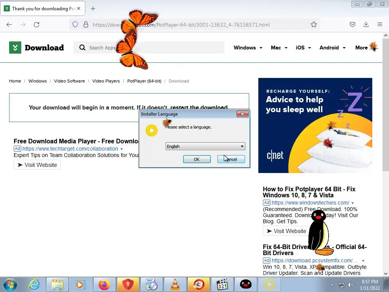Expand the pcsystemfix ad options arrow
Screen dimensions: 389x292
click(363, 261)
